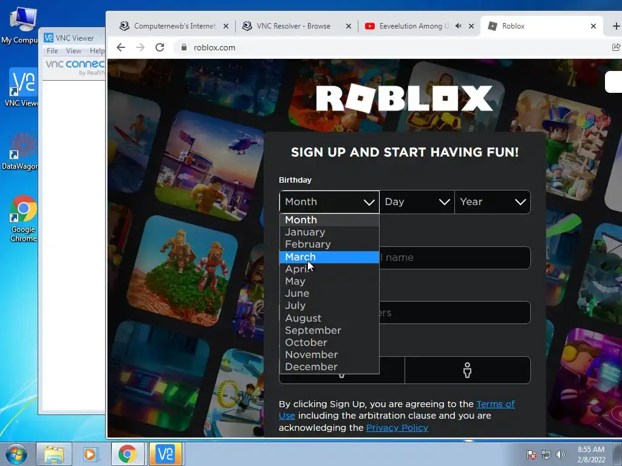The width and height of the screenshot is (622, 466).
Task: Open the Windows Start menu
Action: click(x=16, y=454)
